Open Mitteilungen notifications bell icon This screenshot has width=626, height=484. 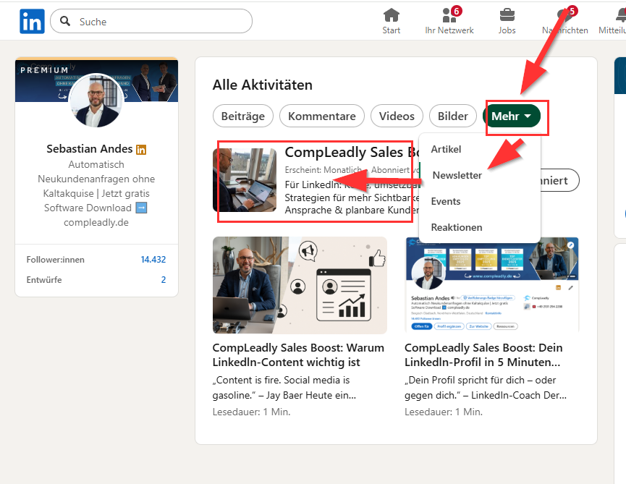point(619,16)
